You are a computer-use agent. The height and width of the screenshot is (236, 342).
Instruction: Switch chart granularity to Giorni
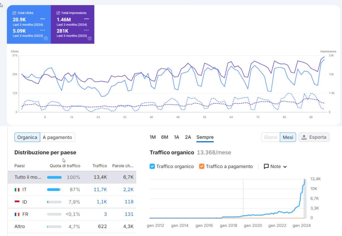pyautogui.click(x=271, y=137)
